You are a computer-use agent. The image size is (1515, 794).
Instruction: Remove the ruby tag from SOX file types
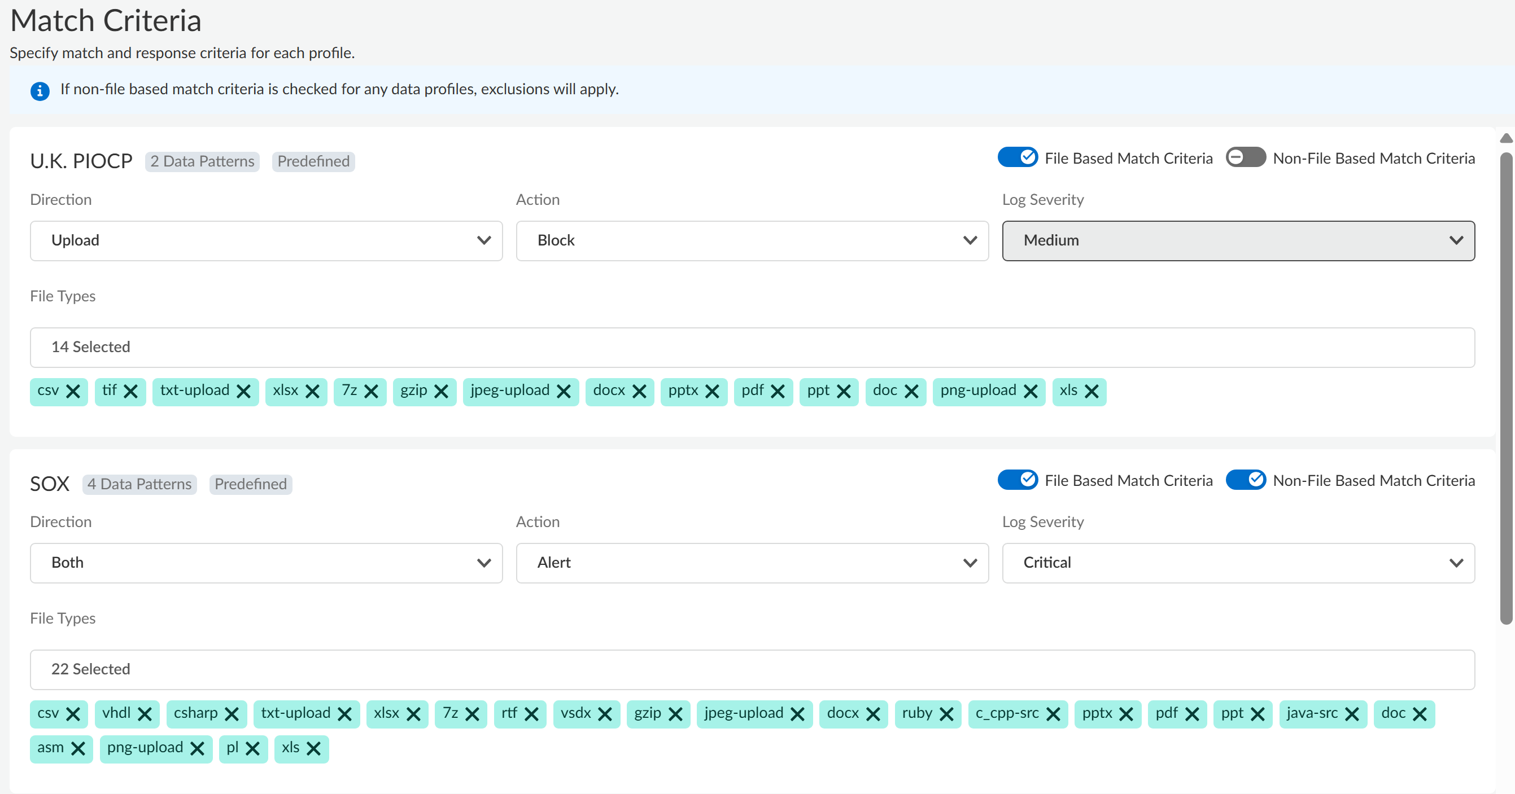(x=946, y=714)
